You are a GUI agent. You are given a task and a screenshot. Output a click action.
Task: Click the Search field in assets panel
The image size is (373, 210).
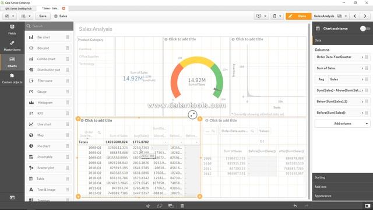pos(49,26)
